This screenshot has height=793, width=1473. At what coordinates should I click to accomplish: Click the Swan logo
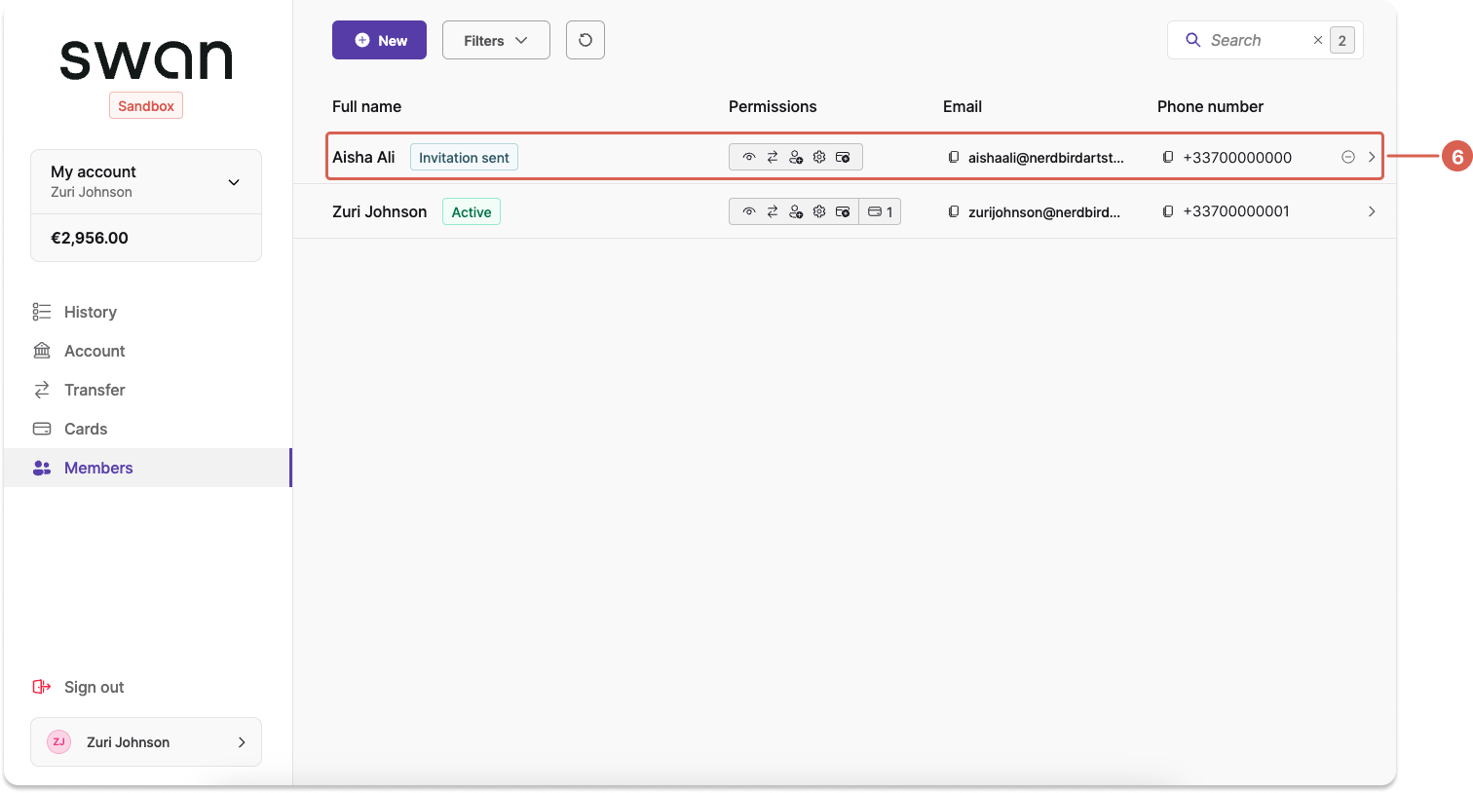coord(146,59)
